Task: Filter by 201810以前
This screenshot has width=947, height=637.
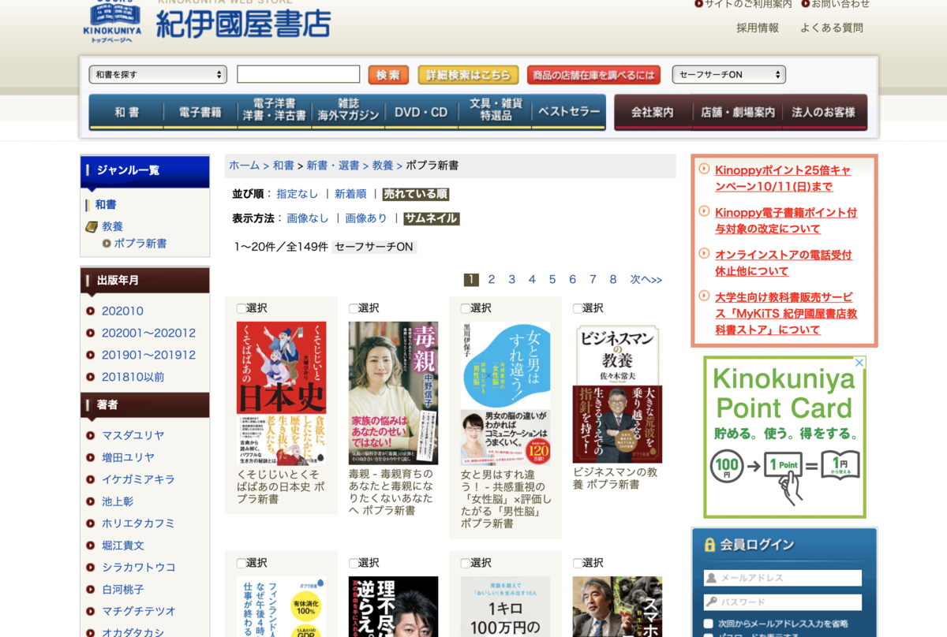Action: pyautogui.click(x=133, y=377)
